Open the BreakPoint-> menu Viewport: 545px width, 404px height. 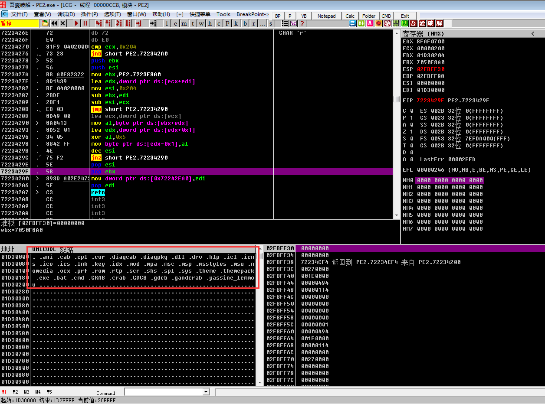click(253, 14)
